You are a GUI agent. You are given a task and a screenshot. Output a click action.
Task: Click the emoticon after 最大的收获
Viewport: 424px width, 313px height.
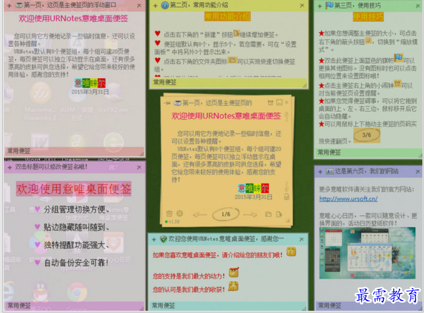233,286
